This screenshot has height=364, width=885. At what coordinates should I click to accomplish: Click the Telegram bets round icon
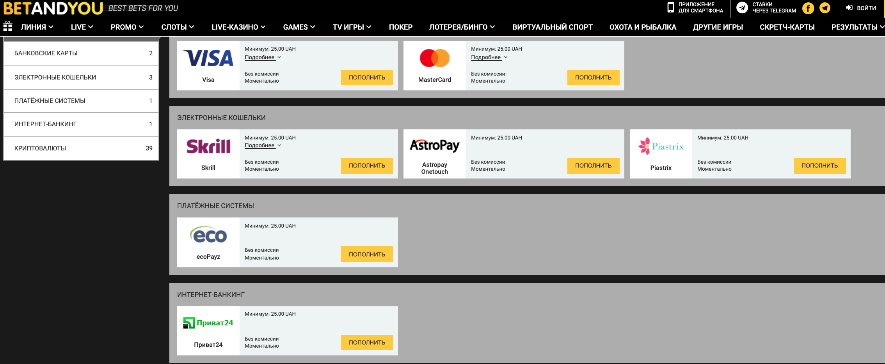(x=742, y=8)
